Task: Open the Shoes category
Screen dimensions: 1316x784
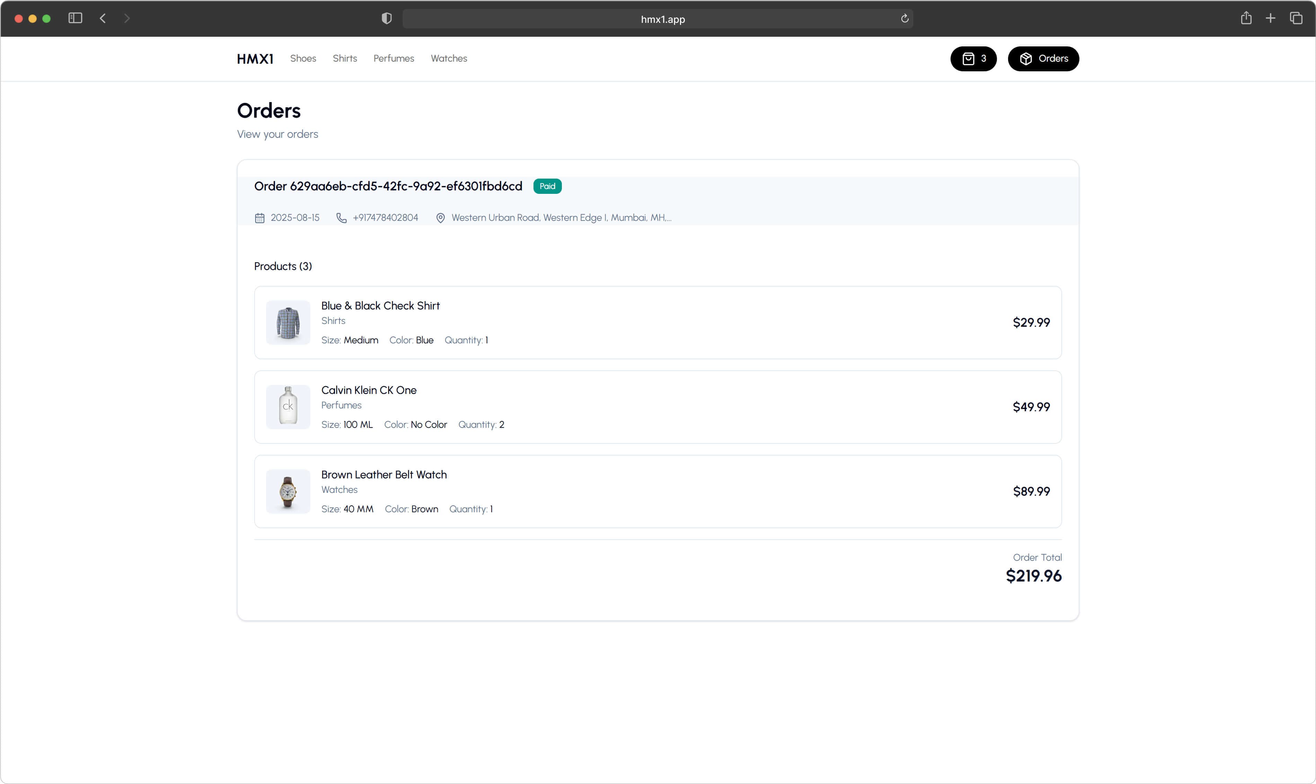Action: coord(303,58)
